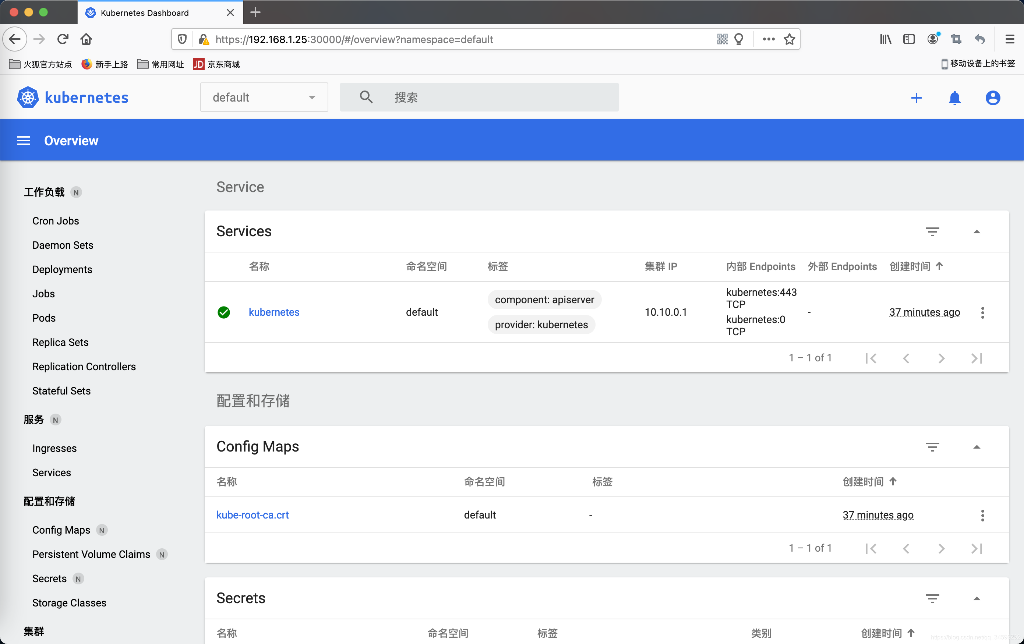
Task: Open the user account avatar menu
Action: [993, 98]
